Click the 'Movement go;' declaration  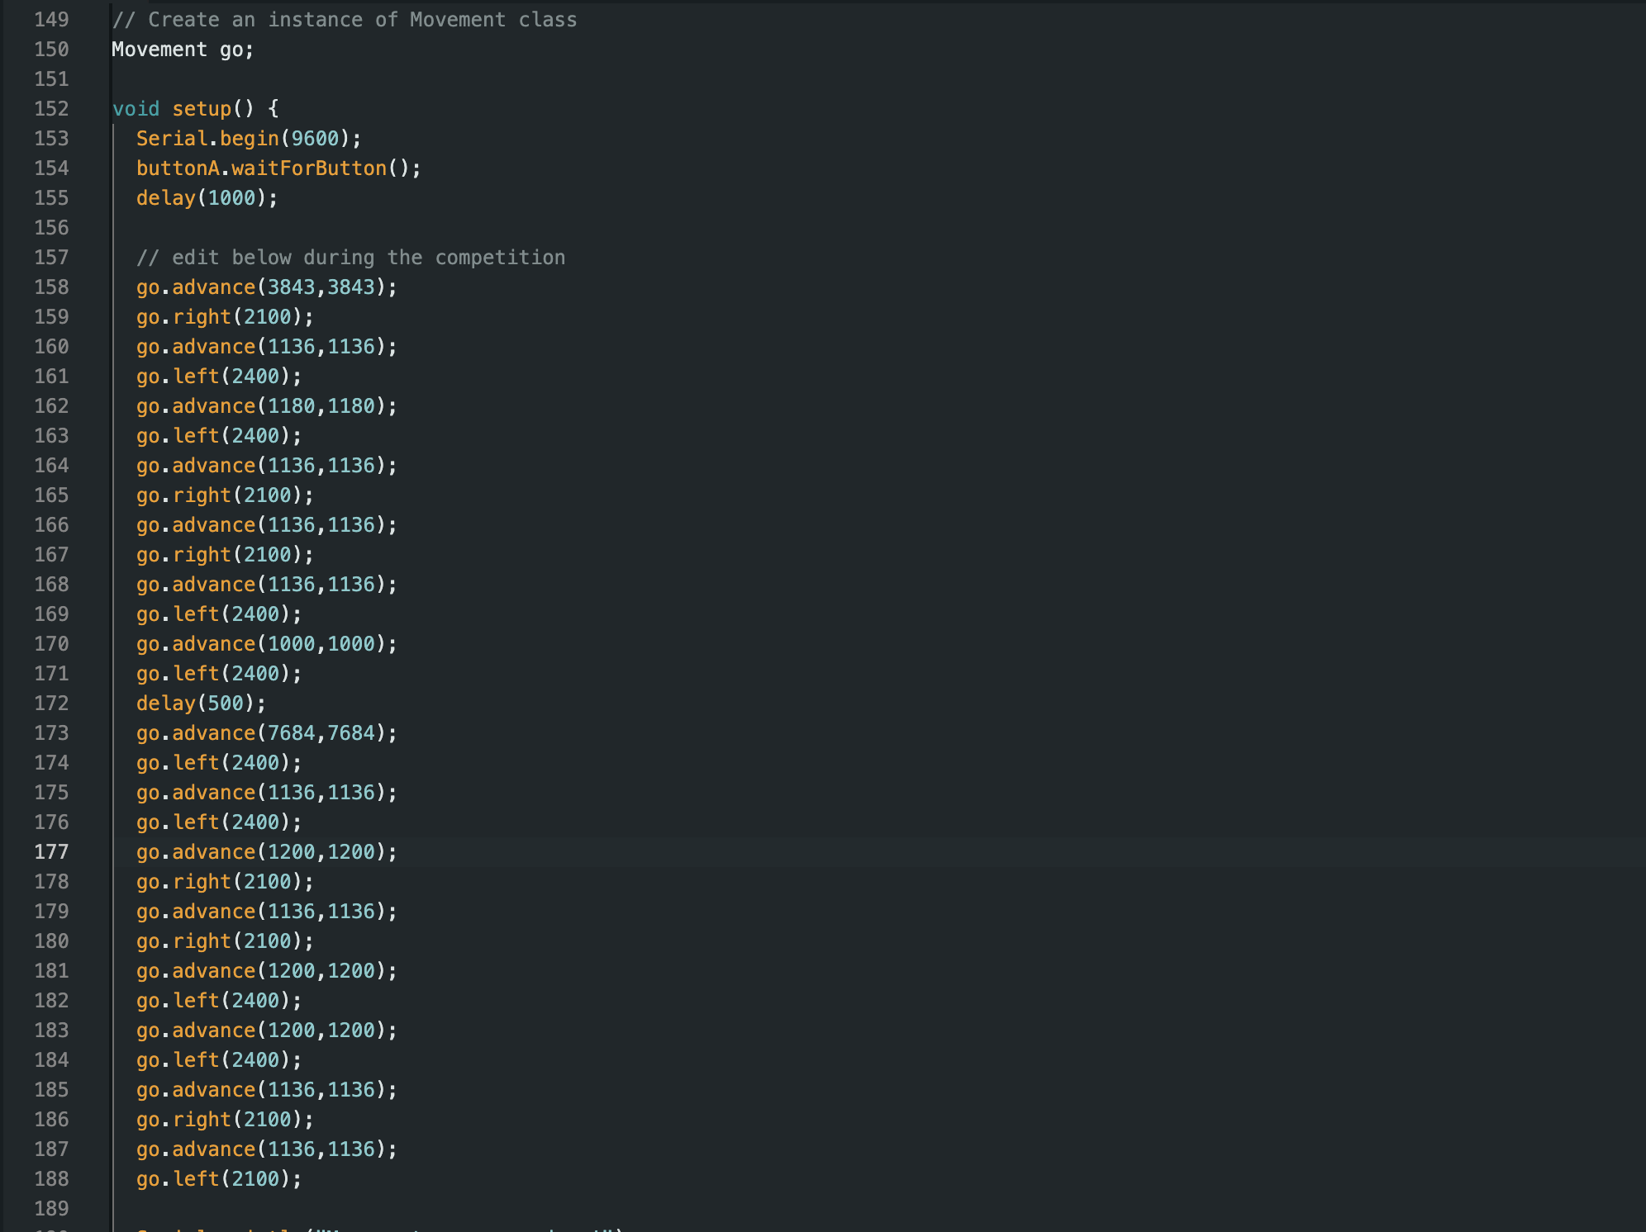(182, 50)
